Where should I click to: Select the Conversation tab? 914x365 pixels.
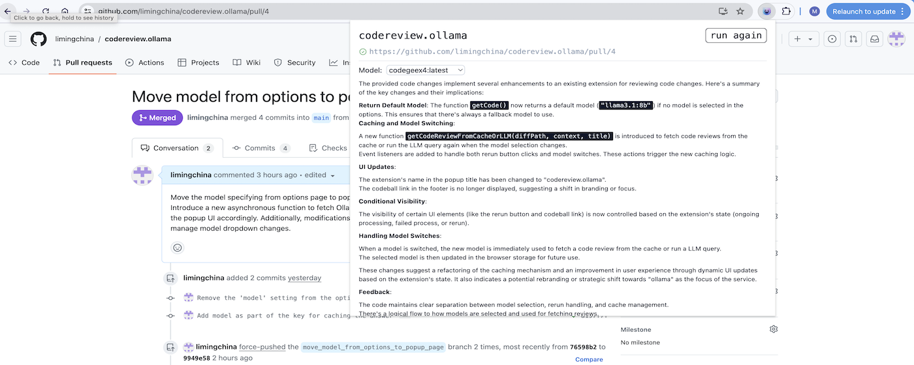pos(177,148)
